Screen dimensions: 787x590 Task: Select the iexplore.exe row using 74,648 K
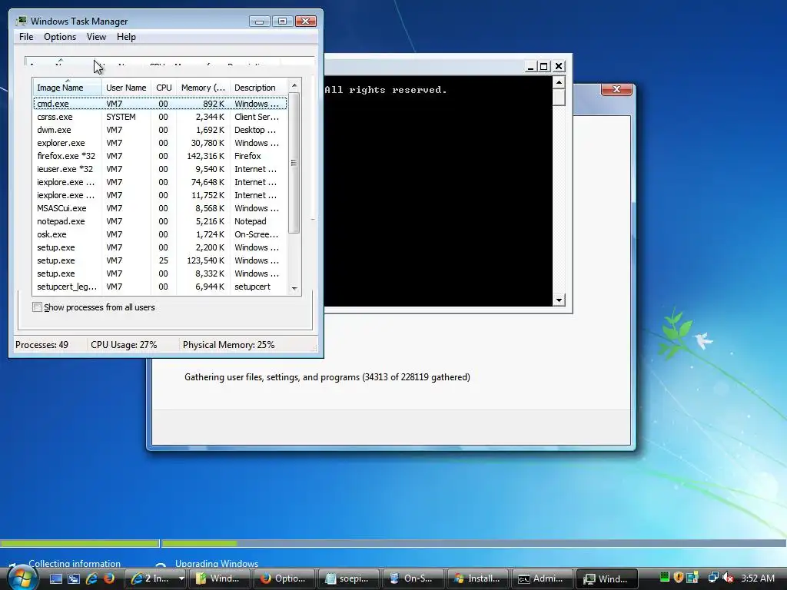click(x=160, y=181)
